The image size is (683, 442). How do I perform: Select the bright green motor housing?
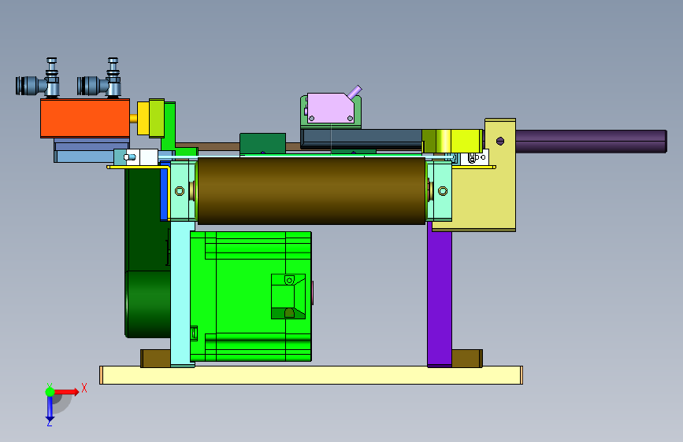pos(251,297)
